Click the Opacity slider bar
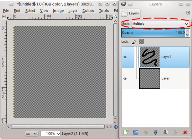The width and height of the screenshot is (192, 139). pyautogui.click(x=153, y=33)
